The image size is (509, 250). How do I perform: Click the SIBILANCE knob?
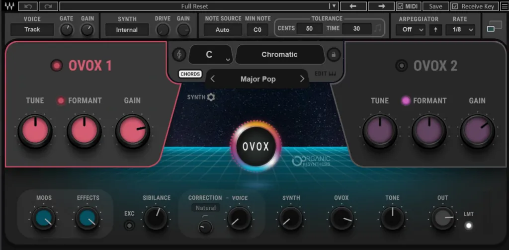point(156,218)
